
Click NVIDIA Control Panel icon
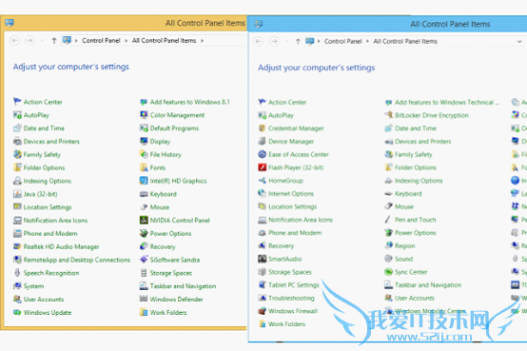[144, 221]
